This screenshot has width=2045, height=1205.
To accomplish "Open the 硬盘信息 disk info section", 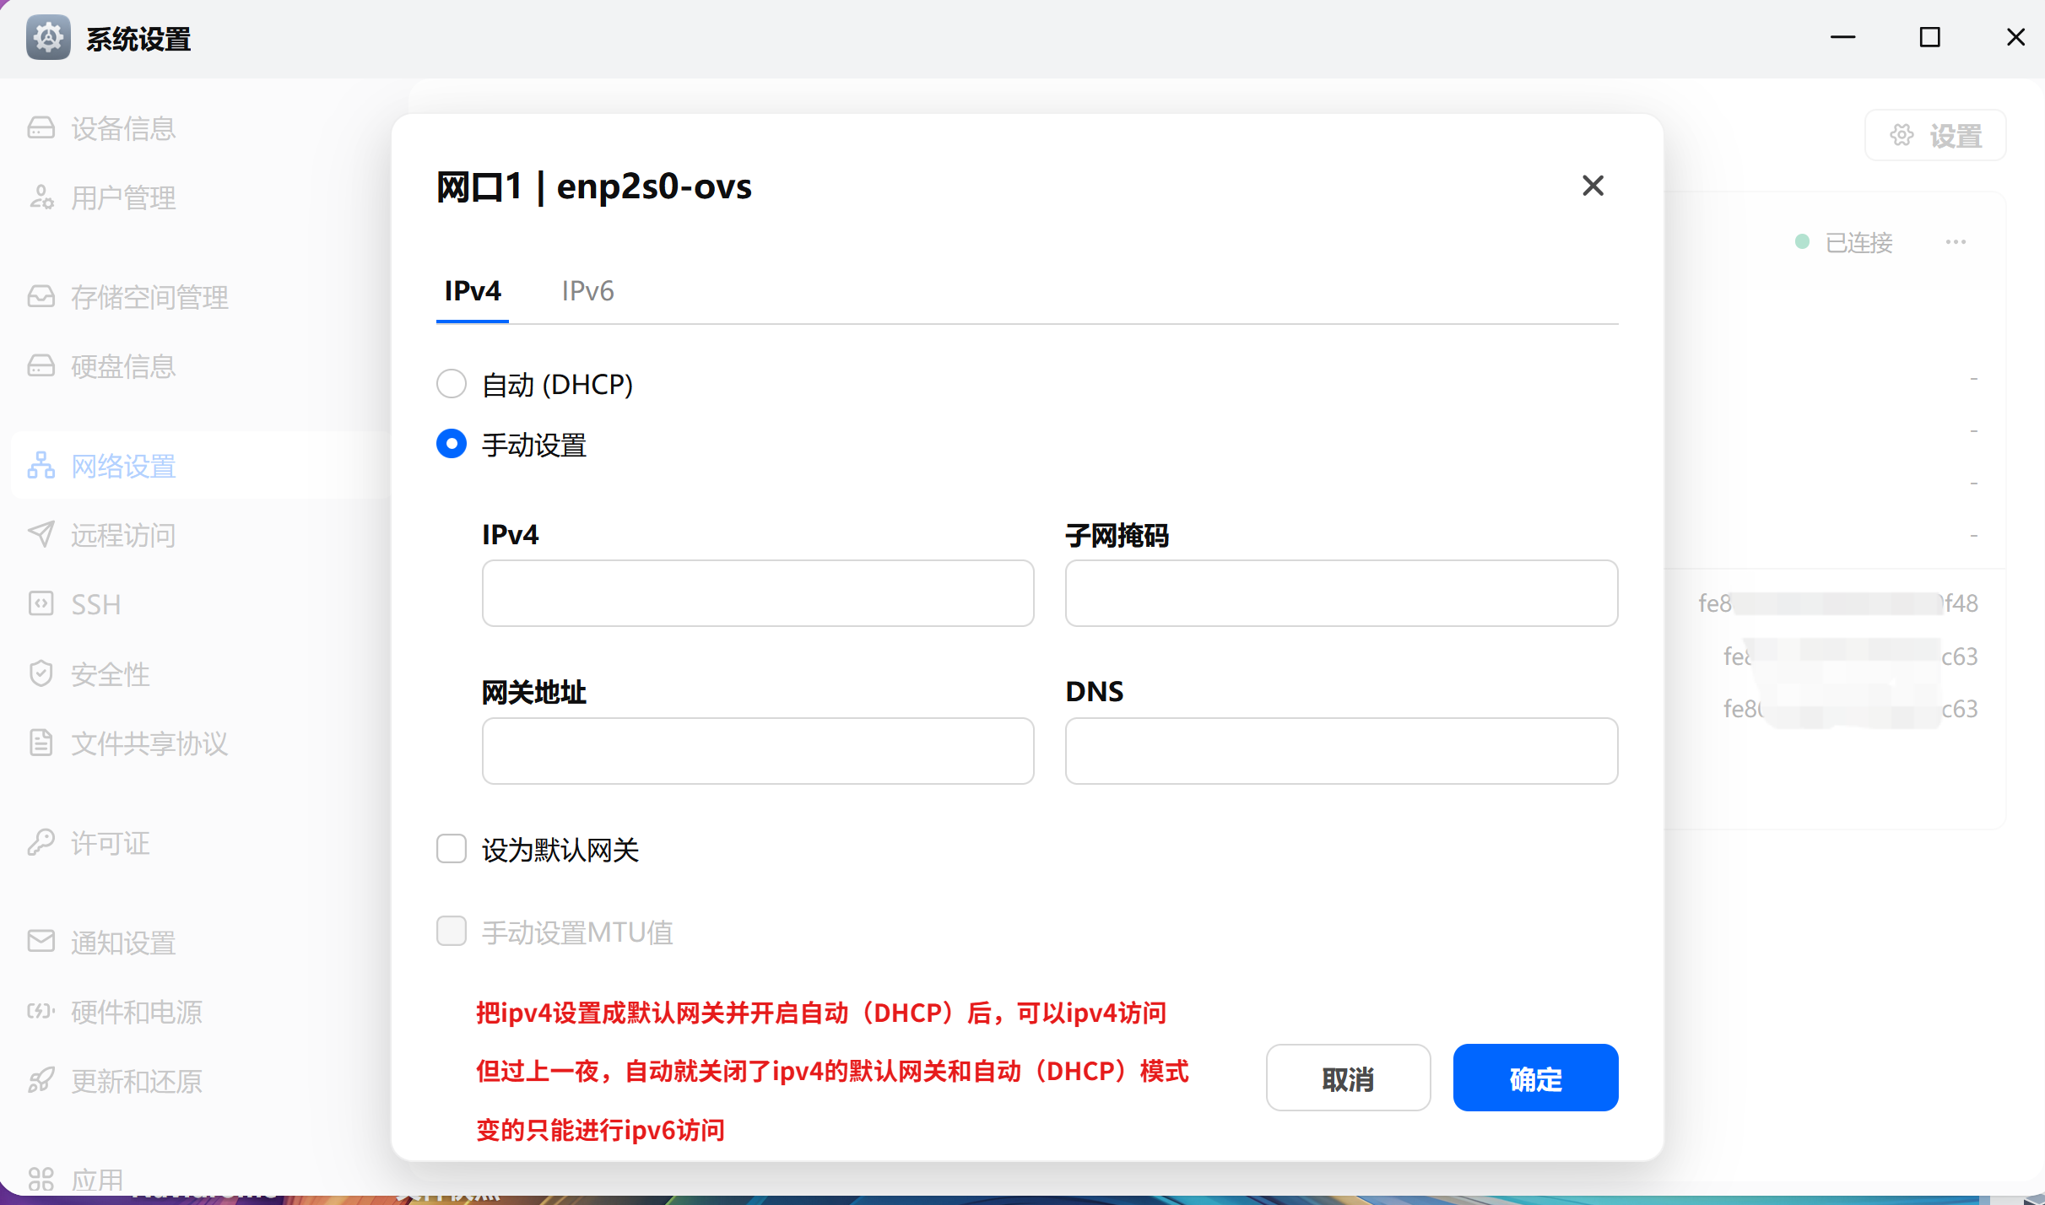I will pyautogui.click(x=122, y=365).
